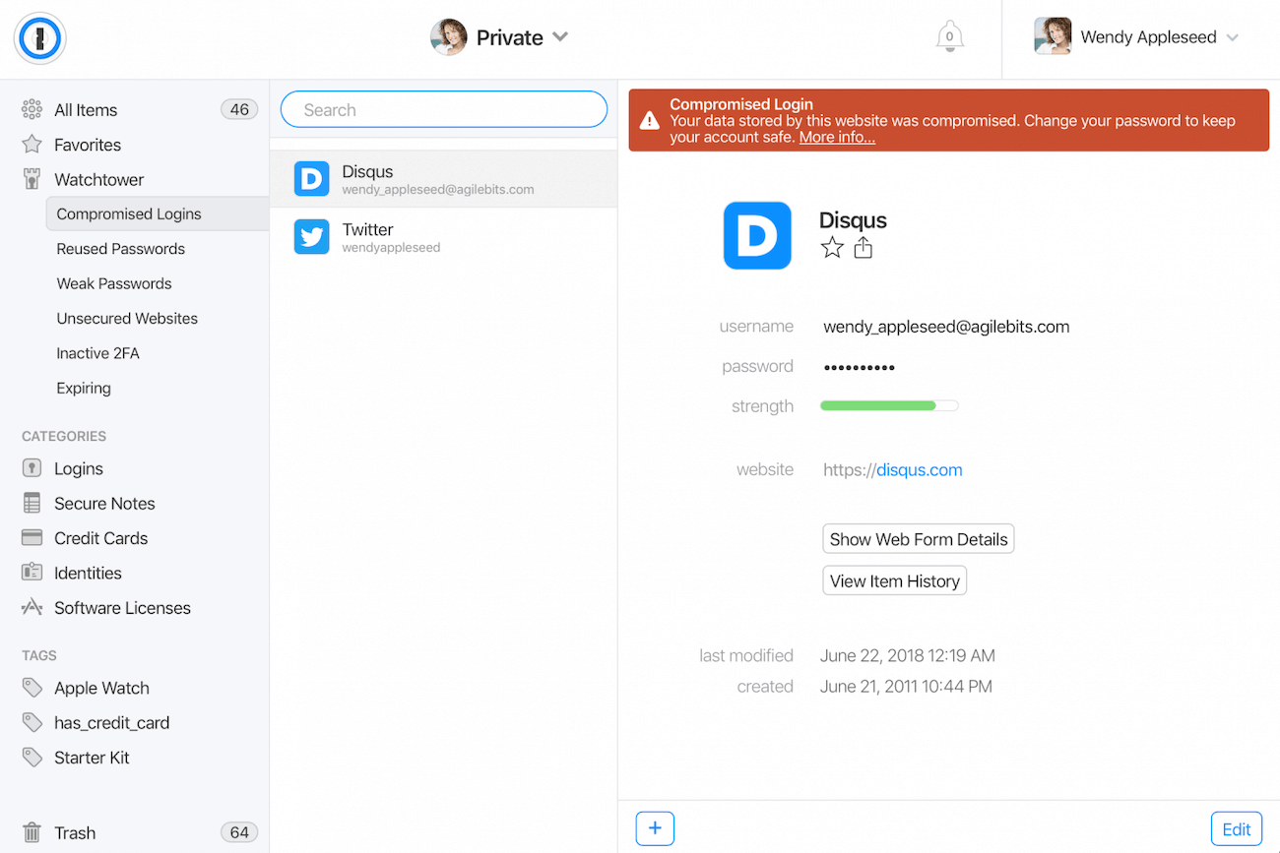Image resolution: width=1280 pixels, height=853 pixels.
Task: Click the Software Licenses icon
Action: pyautogui.click(x=32, y=607)
